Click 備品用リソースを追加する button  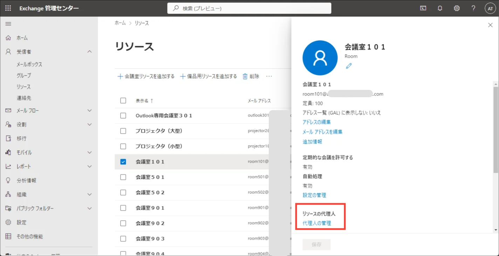[x=209, y=76]
